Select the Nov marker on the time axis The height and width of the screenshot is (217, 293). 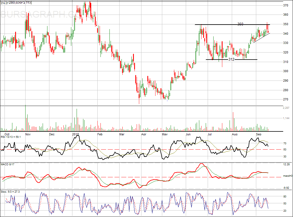point(28,135)
